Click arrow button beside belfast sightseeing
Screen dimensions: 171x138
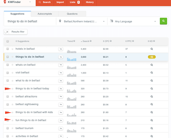tap(61, 105)
